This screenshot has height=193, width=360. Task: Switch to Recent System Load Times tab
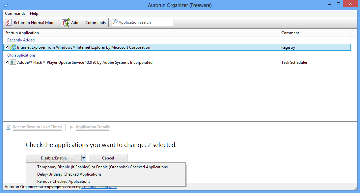click(x=37, y=127)
